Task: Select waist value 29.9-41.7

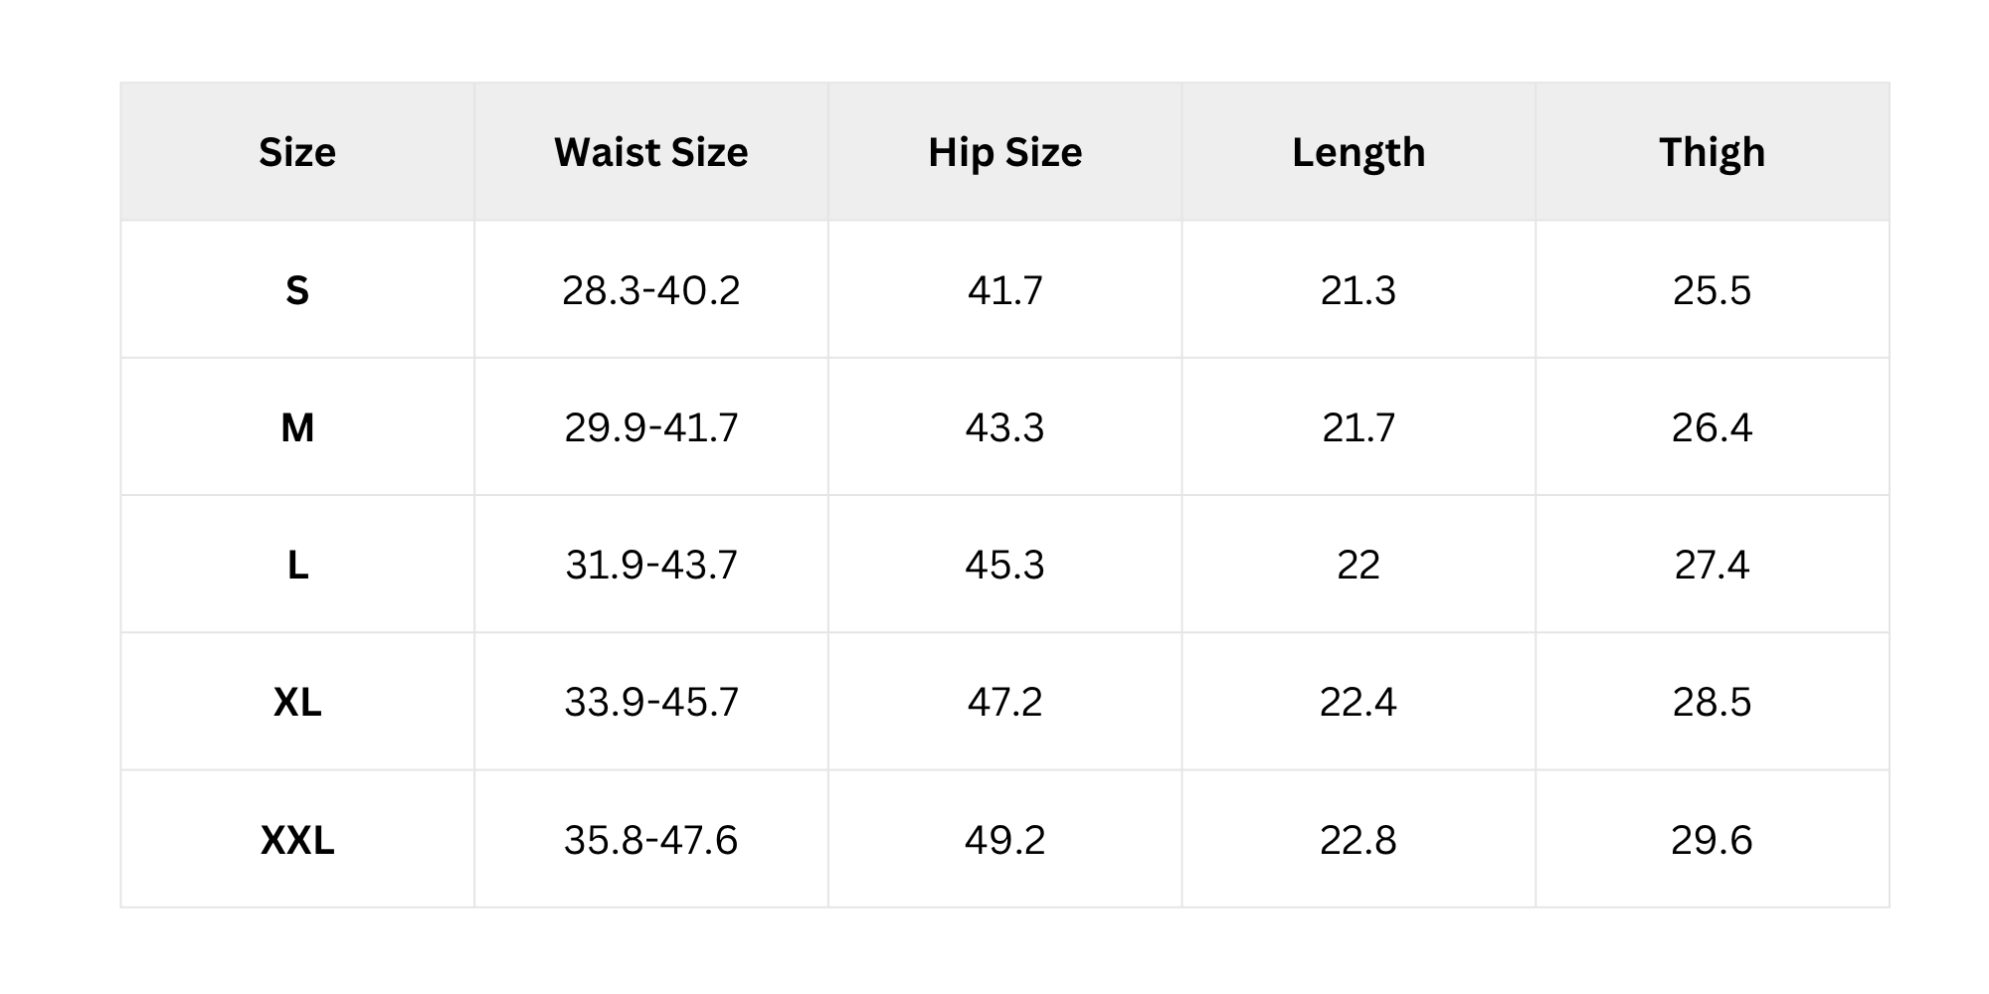Action: click(651, 427)
